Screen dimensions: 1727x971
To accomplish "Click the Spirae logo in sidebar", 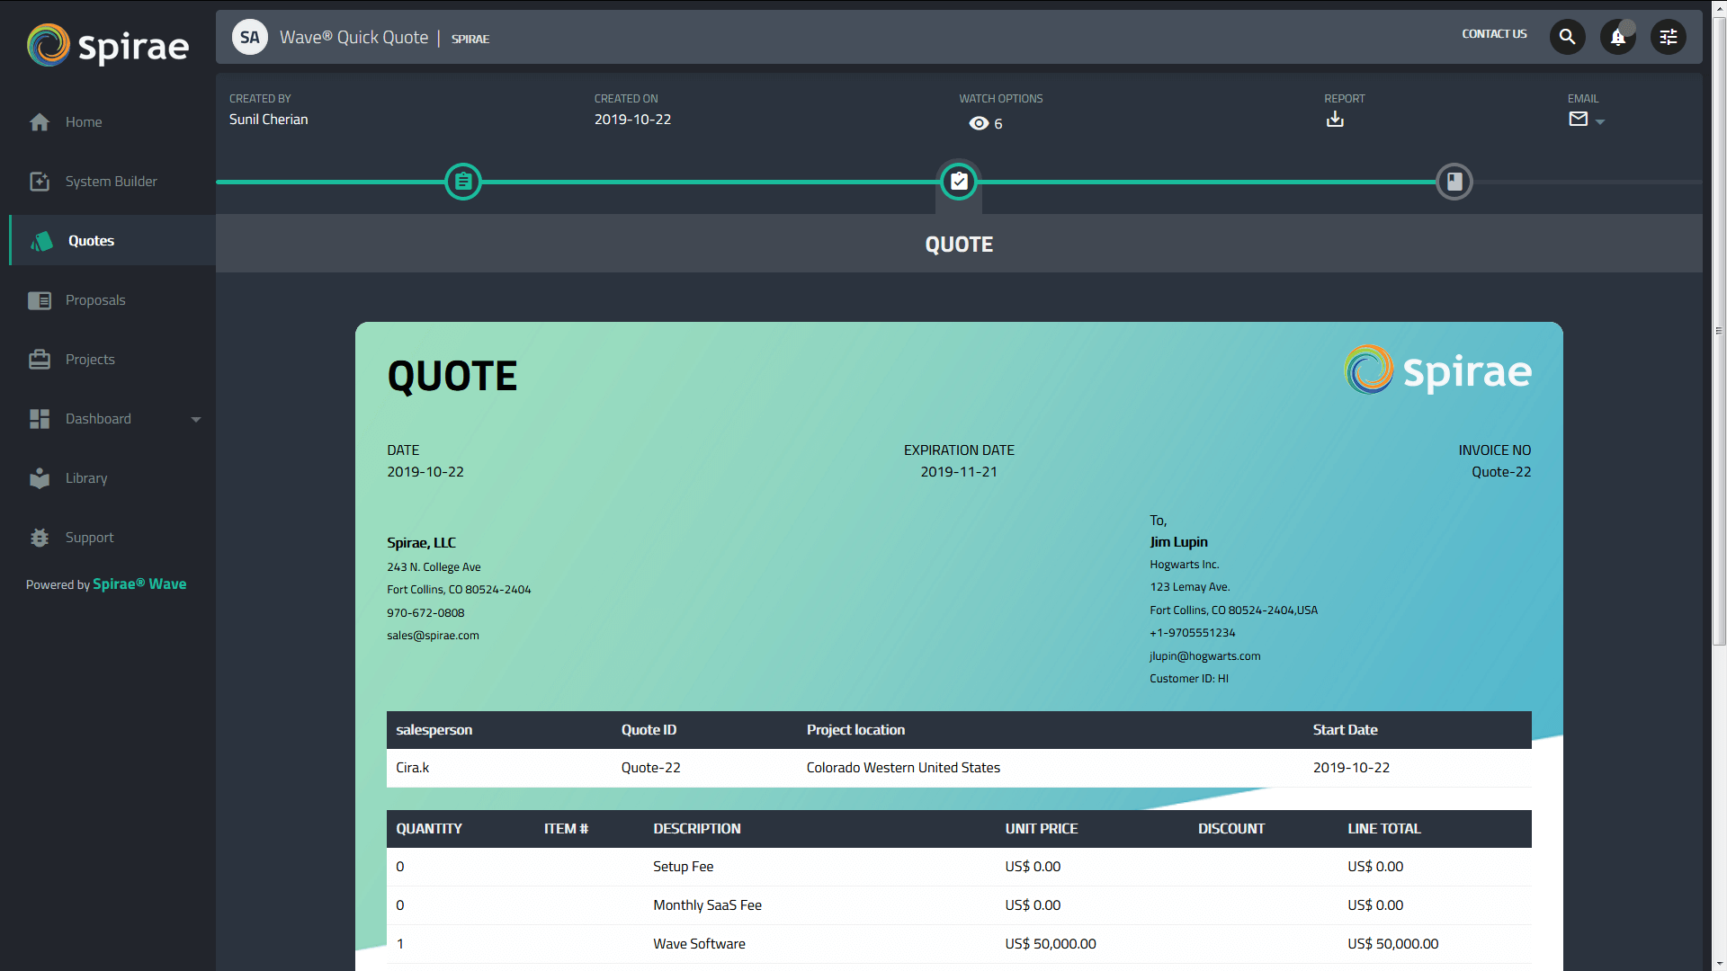I will pyautogui.click(x=108, y=46).
